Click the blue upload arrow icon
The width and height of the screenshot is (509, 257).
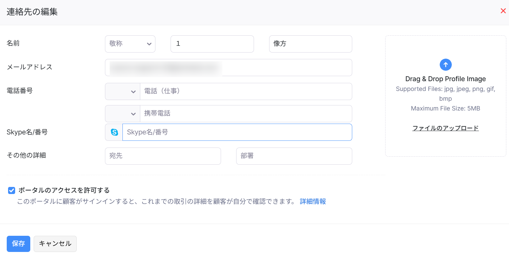coord(445,65)
